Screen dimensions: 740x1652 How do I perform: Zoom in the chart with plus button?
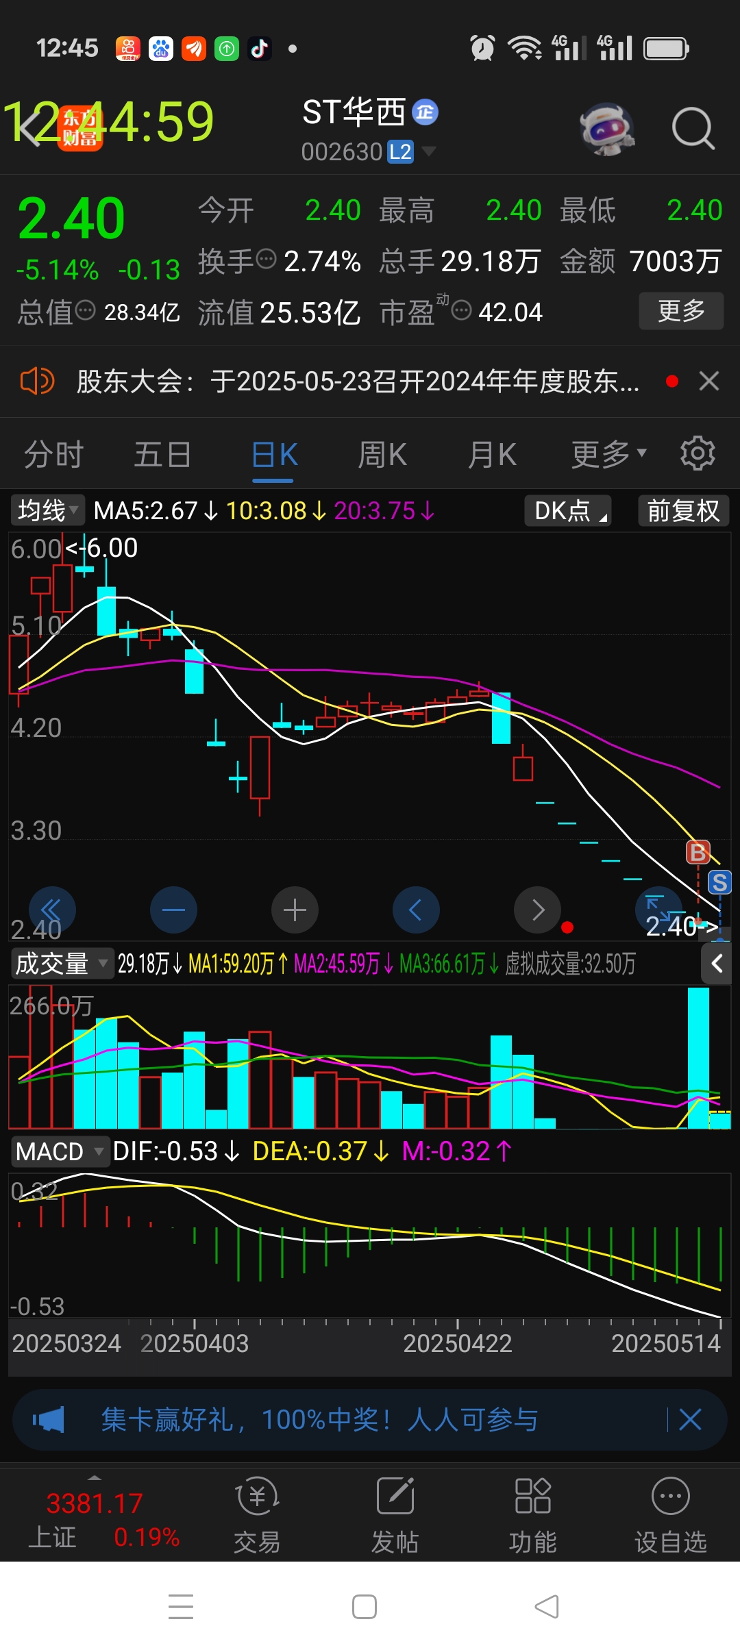click(x=295, y=910)
